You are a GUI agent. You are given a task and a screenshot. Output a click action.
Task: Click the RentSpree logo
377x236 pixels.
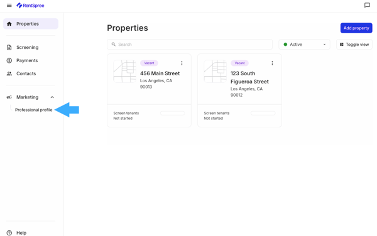tap(30, 5)
